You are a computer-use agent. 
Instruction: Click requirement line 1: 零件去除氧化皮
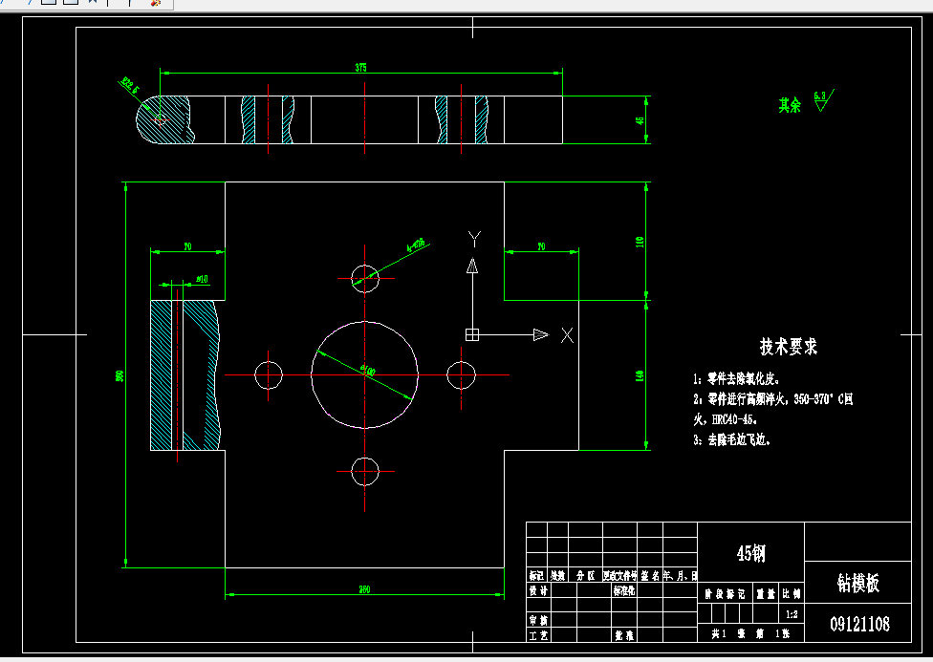click(x=737, y=379)
